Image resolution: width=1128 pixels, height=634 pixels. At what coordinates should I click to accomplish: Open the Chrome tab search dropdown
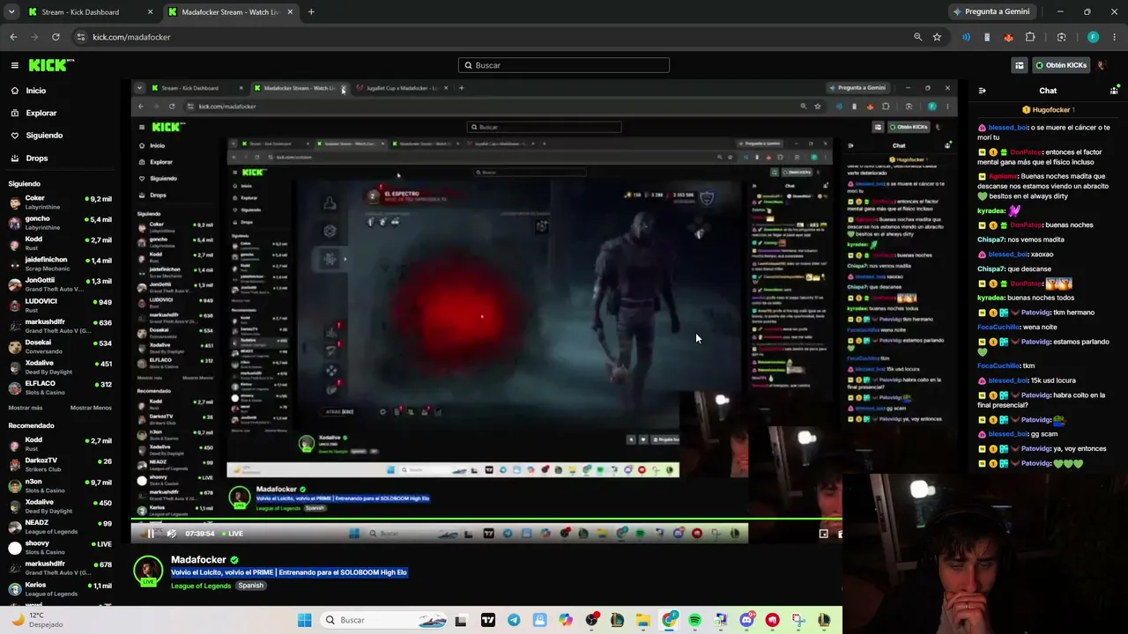coord(11,12)
